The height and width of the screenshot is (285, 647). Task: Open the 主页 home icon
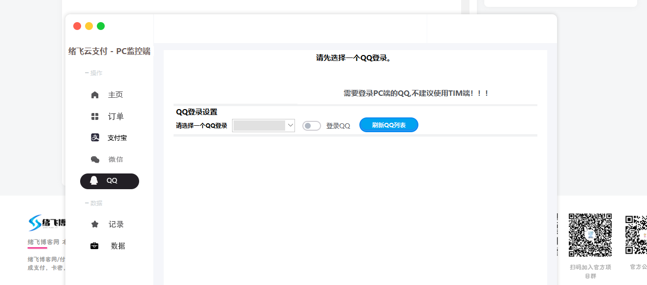click(x=94, y=94)
